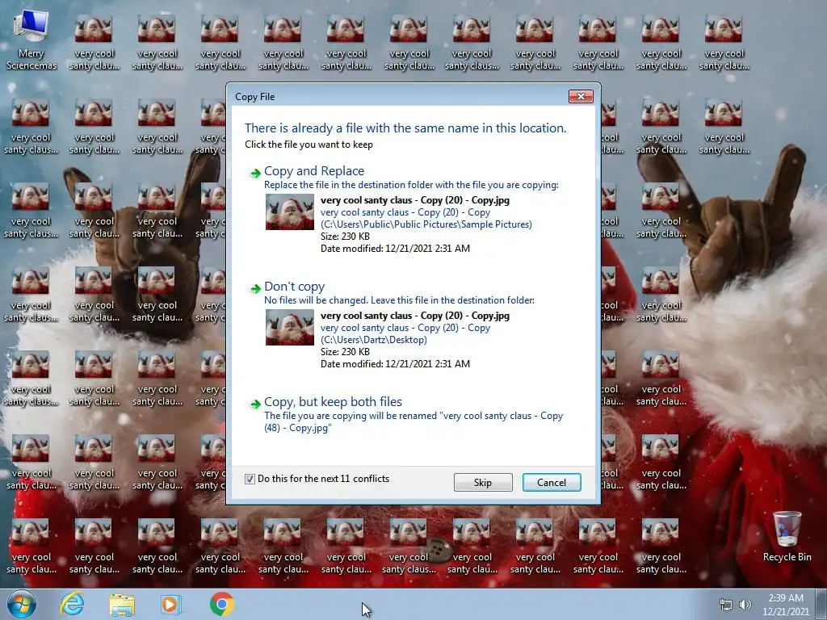Click the 'There is already a file' heading
The image size is (827, 620).
pos(405,128)
